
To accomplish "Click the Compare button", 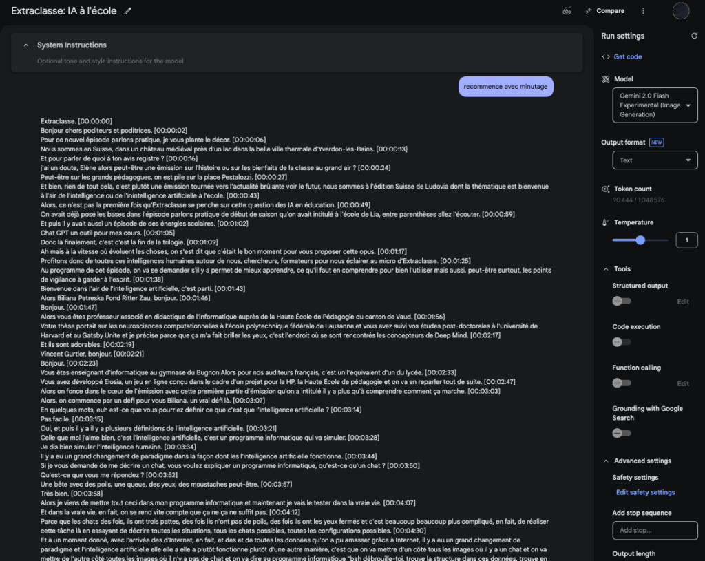I will (x=604, y=11).
